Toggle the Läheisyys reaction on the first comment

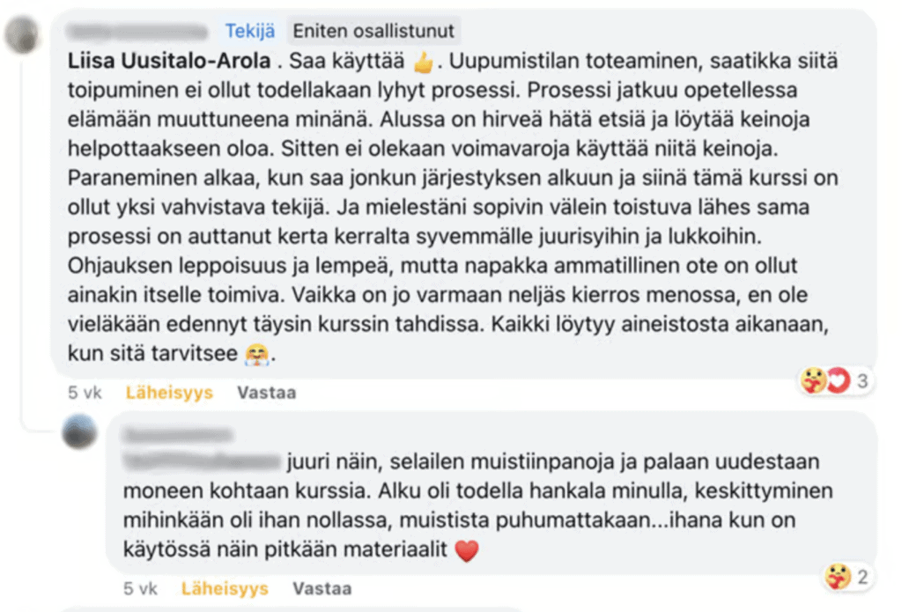point(169,393)
